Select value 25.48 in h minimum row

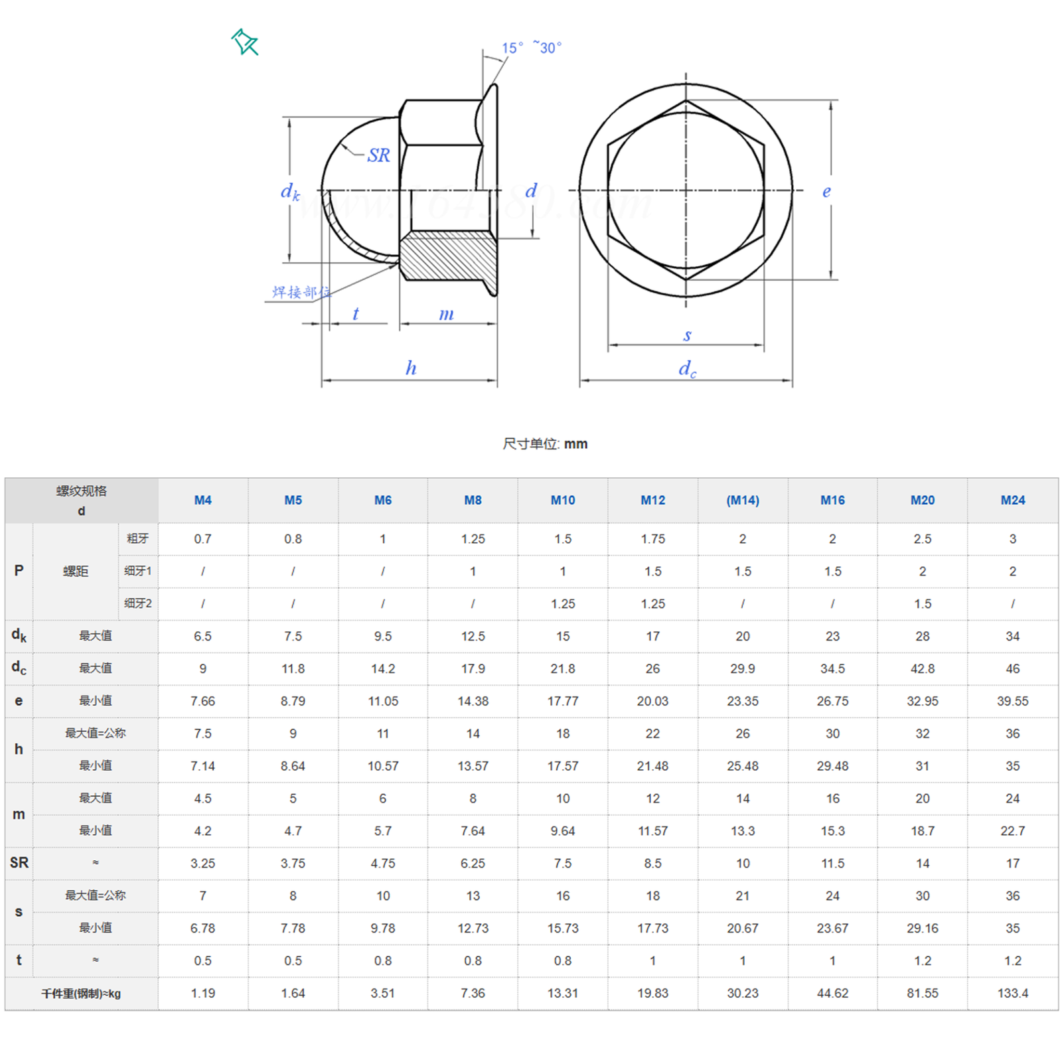(x=743, y=766)
